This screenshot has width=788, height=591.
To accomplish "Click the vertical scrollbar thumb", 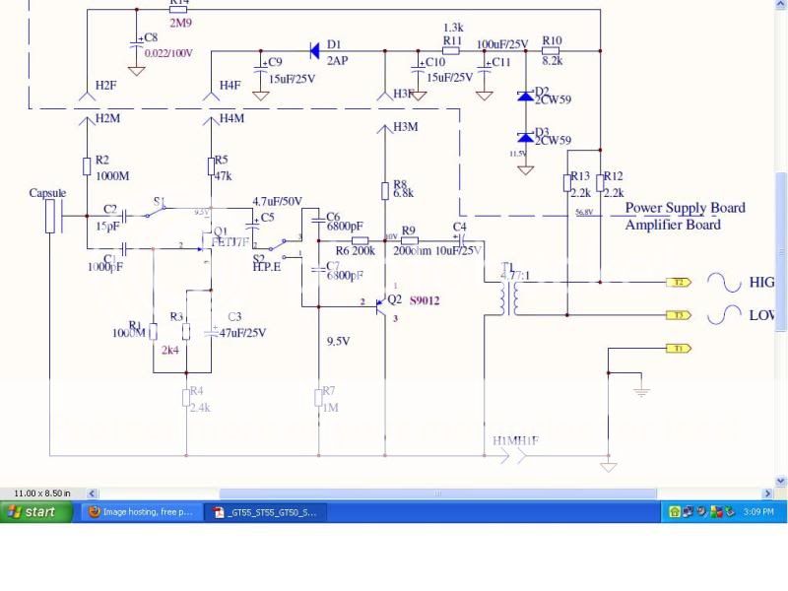I will [x=780, y=251].
